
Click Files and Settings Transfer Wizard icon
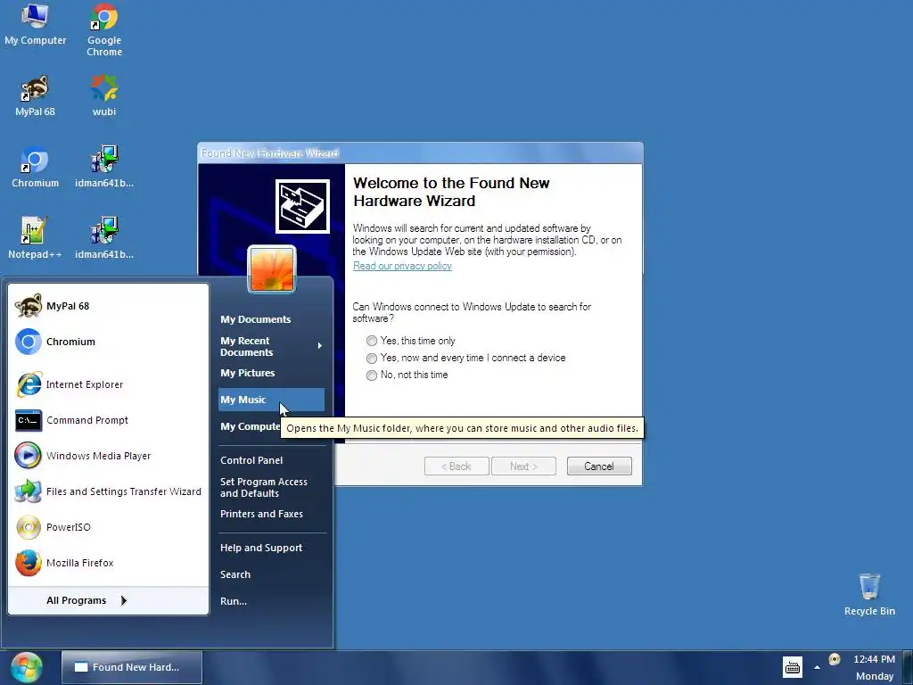point(28,491)
